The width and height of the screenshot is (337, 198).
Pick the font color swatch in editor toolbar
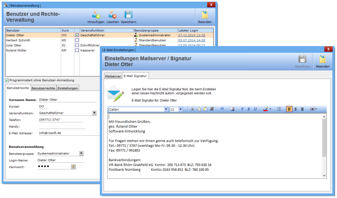coord(266,109)
